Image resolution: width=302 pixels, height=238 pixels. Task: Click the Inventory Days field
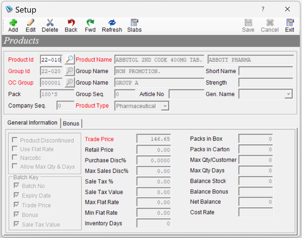154,223
